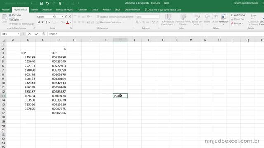The width and height of the screenshot is (264, 148).
Task: Toggle underline S formatting
Action: tap(47, 22)
